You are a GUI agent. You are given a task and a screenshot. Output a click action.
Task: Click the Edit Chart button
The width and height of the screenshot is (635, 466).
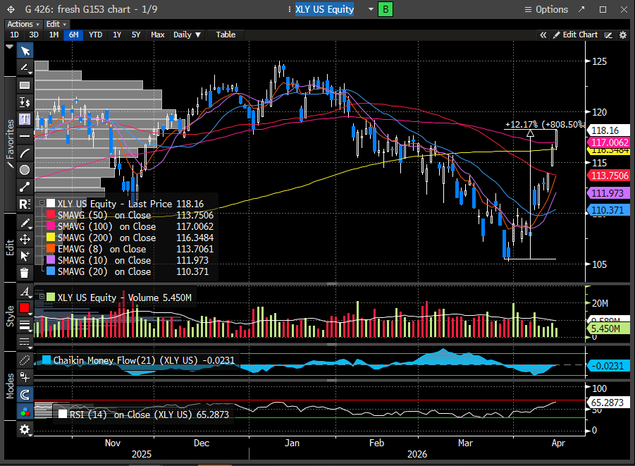[x=575, y=35]
